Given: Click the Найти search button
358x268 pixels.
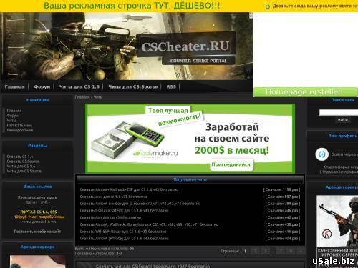Looking at the screenshot, I should coord(343,119).
